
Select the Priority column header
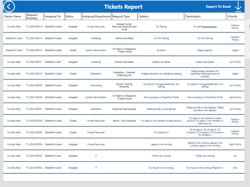tap(236, 16)
